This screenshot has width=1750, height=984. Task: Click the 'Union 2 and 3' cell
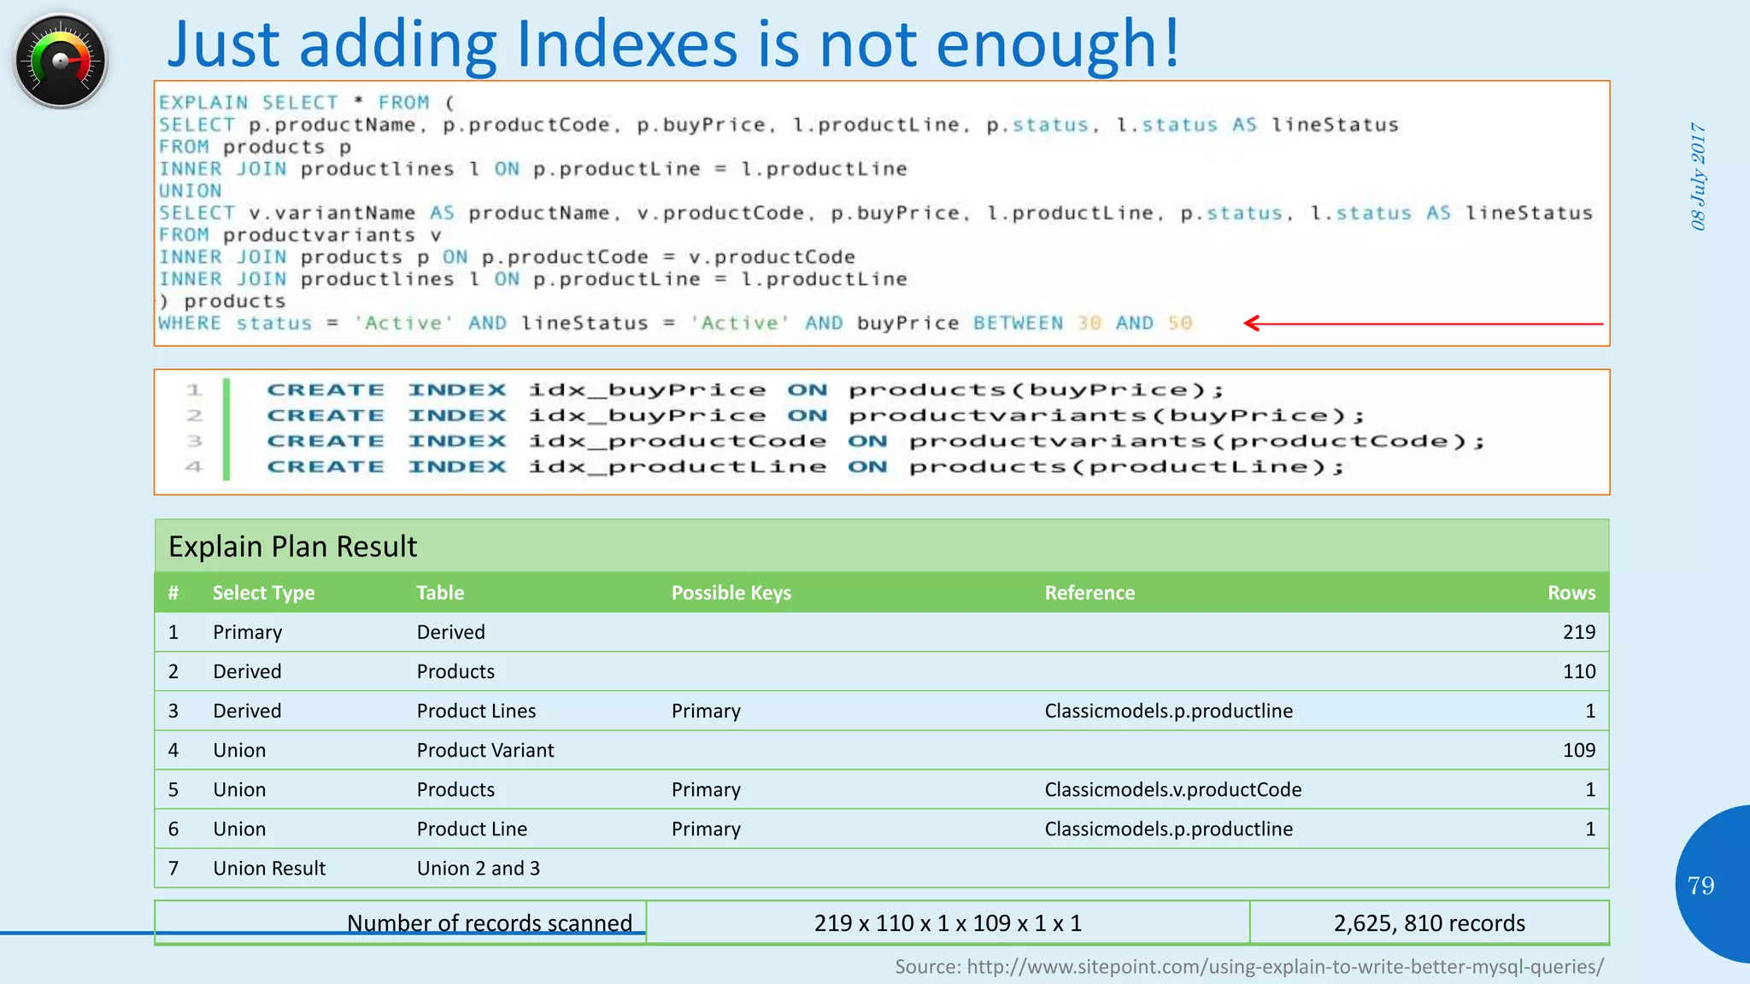(479, 868)
